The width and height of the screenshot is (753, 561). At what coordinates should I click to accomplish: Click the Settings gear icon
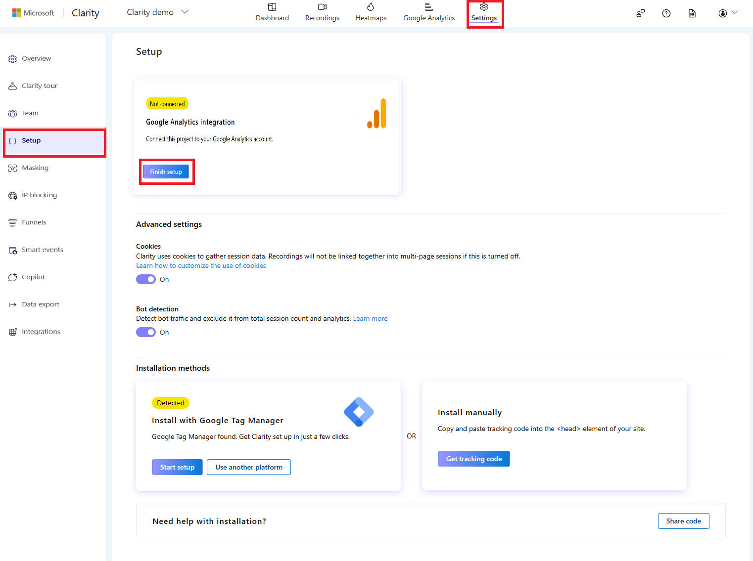[484, 7]
